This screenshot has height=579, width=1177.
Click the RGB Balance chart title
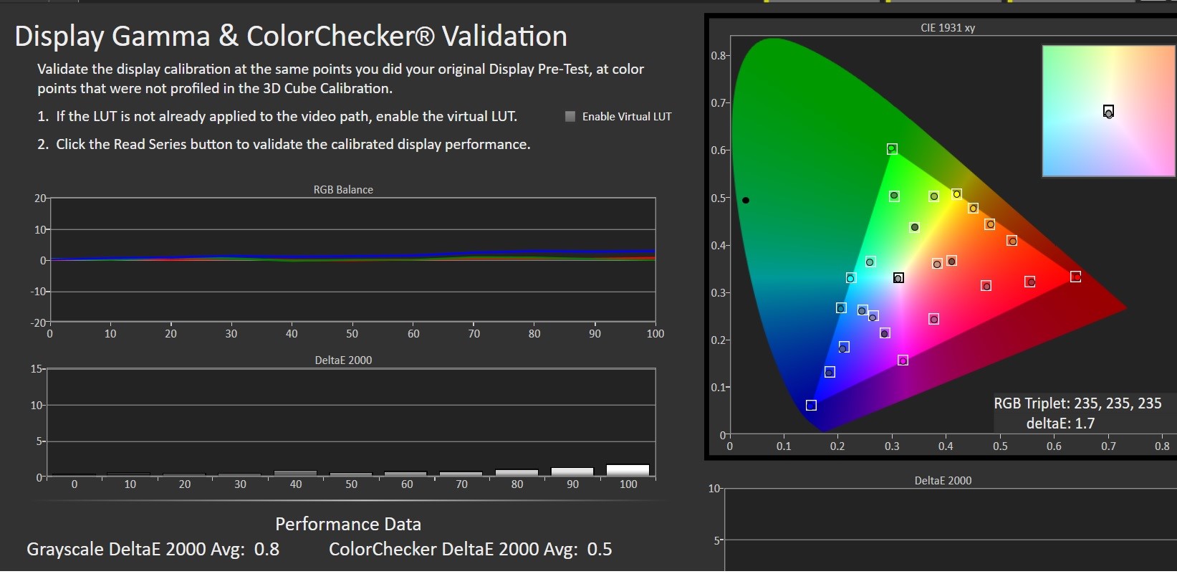pos(343,190)
